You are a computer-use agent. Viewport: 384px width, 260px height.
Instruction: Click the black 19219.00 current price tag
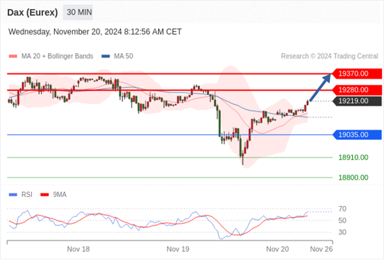click(x=357, y=101)
